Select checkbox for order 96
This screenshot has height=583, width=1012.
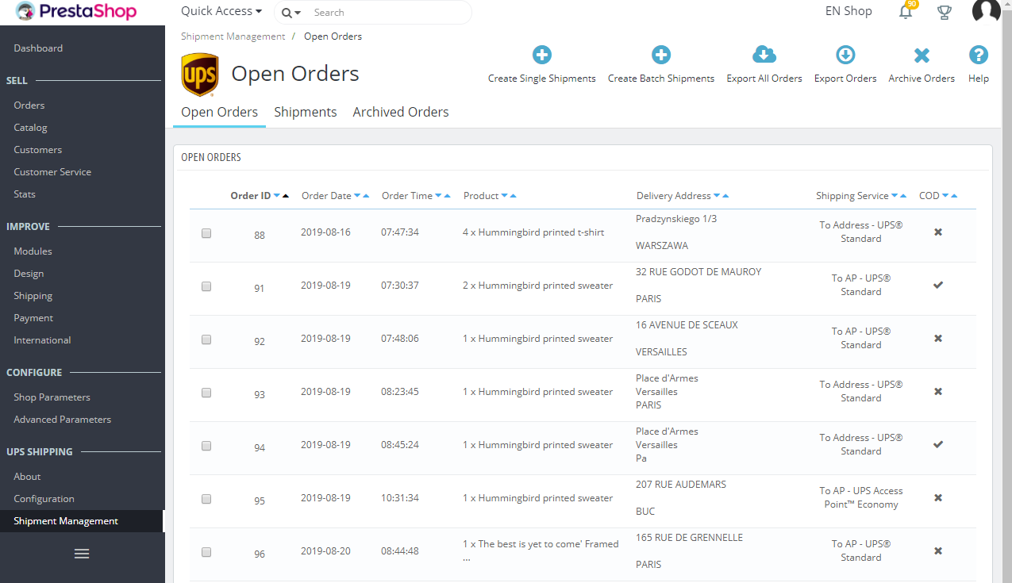click(206, 552)
